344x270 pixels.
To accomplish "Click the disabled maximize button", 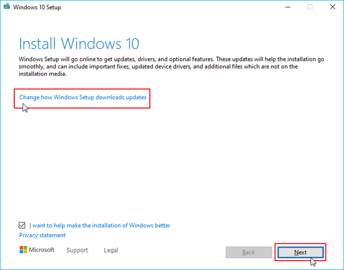I will [x=310, y=7].
